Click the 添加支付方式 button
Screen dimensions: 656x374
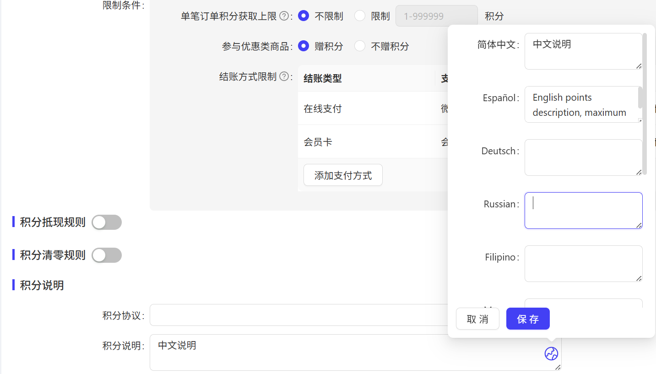pos(343,175)
